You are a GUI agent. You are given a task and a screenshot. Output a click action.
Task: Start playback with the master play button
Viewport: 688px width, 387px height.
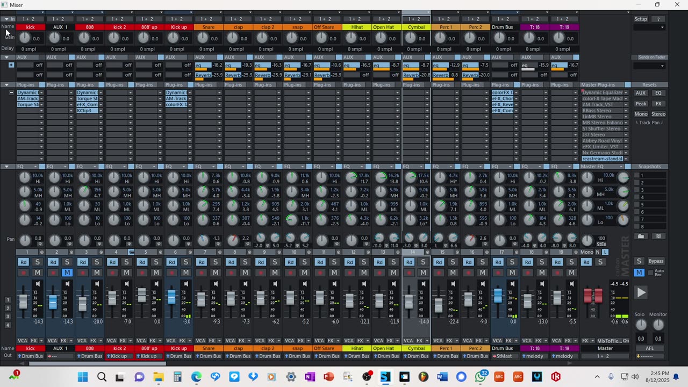pyautogui.click(x=641, y=292)
